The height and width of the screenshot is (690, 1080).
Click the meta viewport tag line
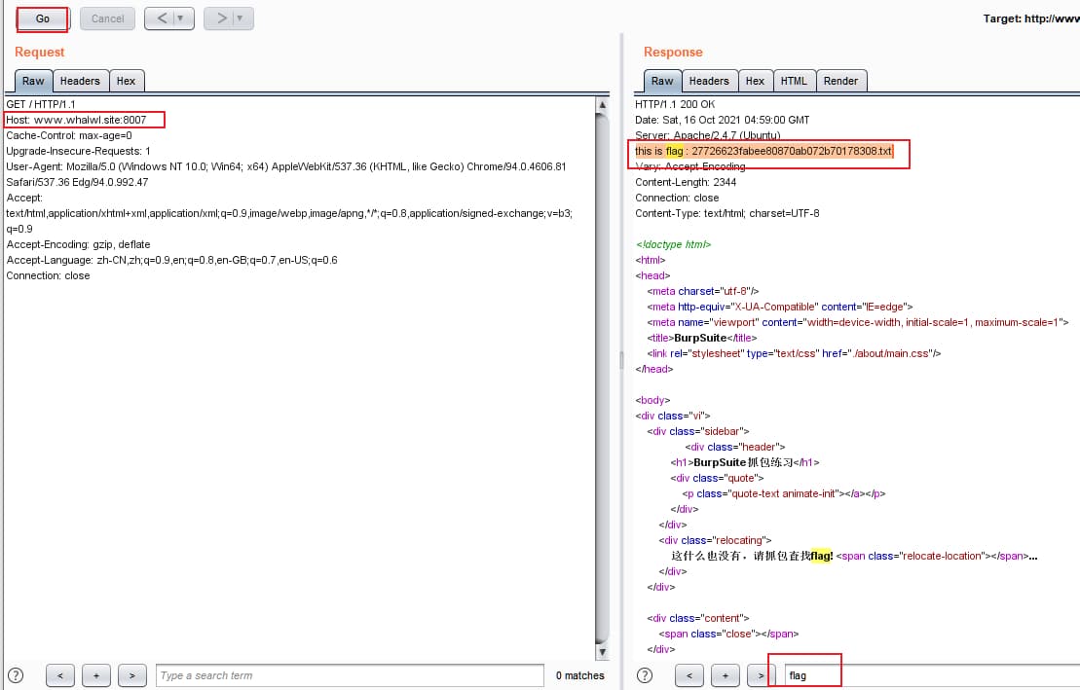(x=858, y=322)
